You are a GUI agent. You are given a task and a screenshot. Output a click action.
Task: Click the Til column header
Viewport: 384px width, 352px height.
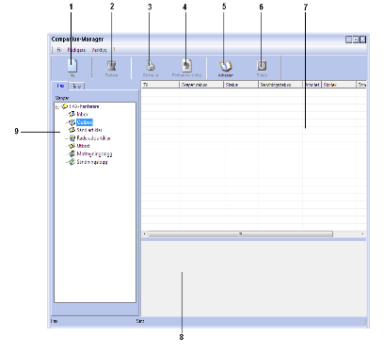(160, 85)
